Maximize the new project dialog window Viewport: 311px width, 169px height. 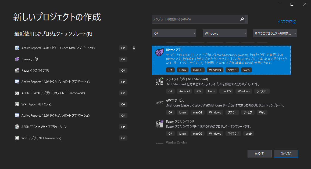[292, 4]
